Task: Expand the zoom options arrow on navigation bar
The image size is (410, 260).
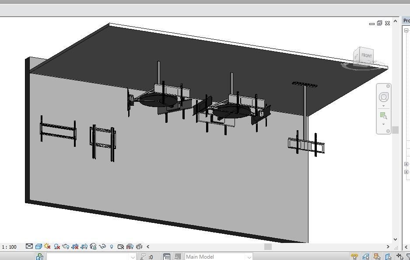Action: point(384,125)
